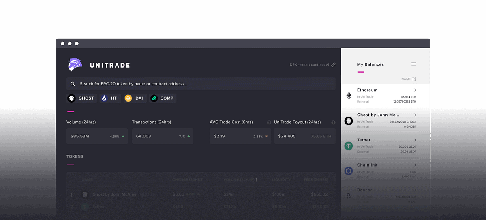Click the Tether balance icon

point(349,146)
